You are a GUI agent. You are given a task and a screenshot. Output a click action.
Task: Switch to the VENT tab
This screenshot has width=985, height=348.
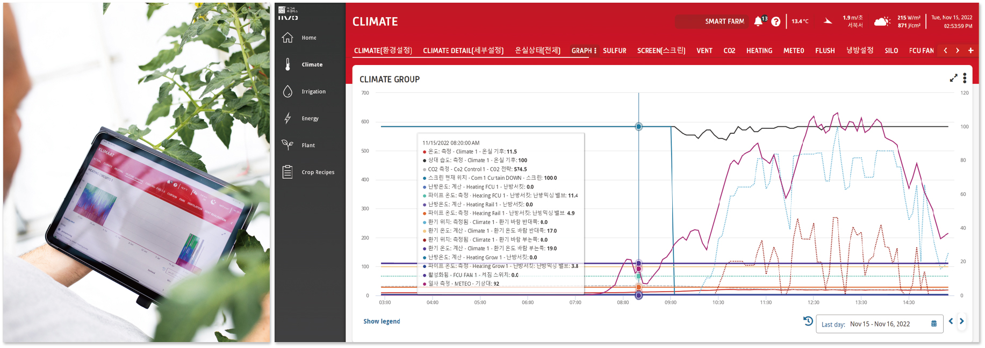704,50
